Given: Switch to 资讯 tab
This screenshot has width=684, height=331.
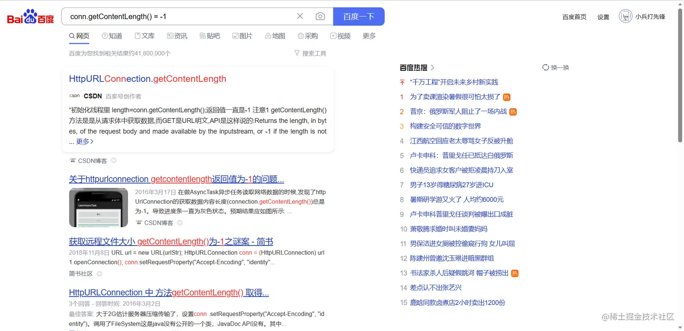Looking at the screenshot, I should [177, 36].
